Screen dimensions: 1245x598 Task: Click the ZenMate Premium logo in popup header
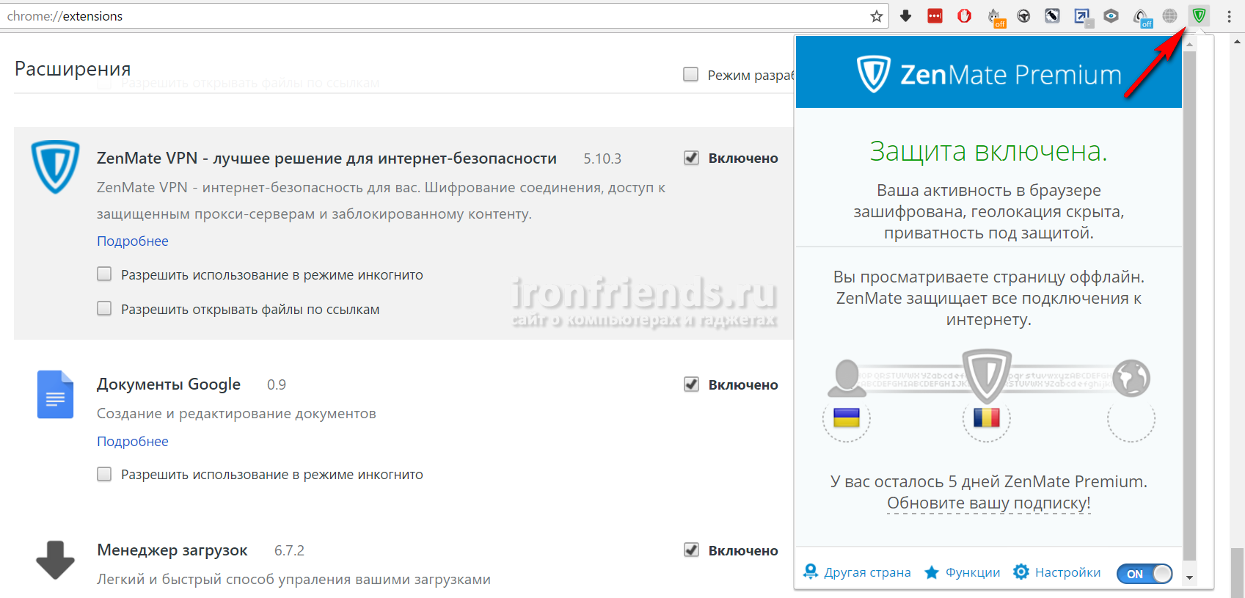[x=989, y=74]
